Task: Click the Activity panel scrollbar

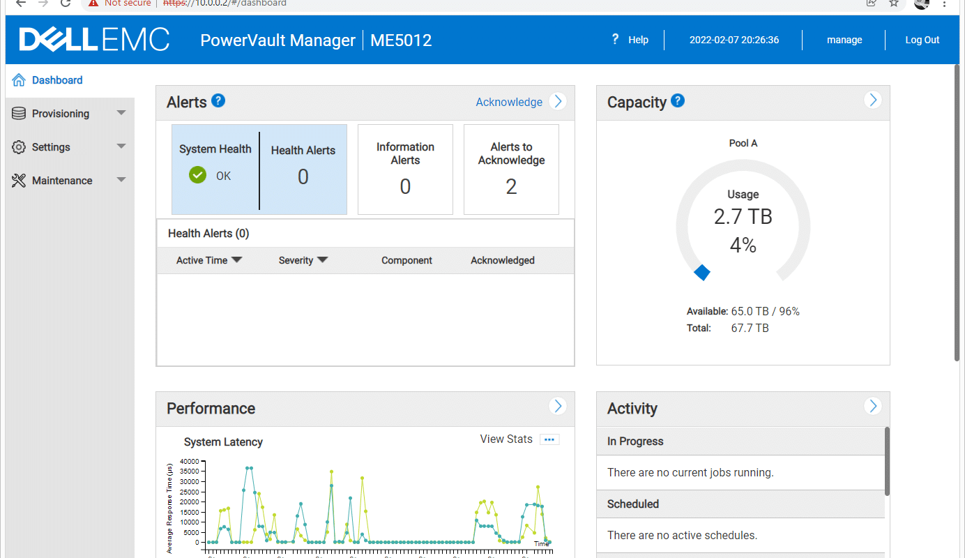Action: (887, 461)
